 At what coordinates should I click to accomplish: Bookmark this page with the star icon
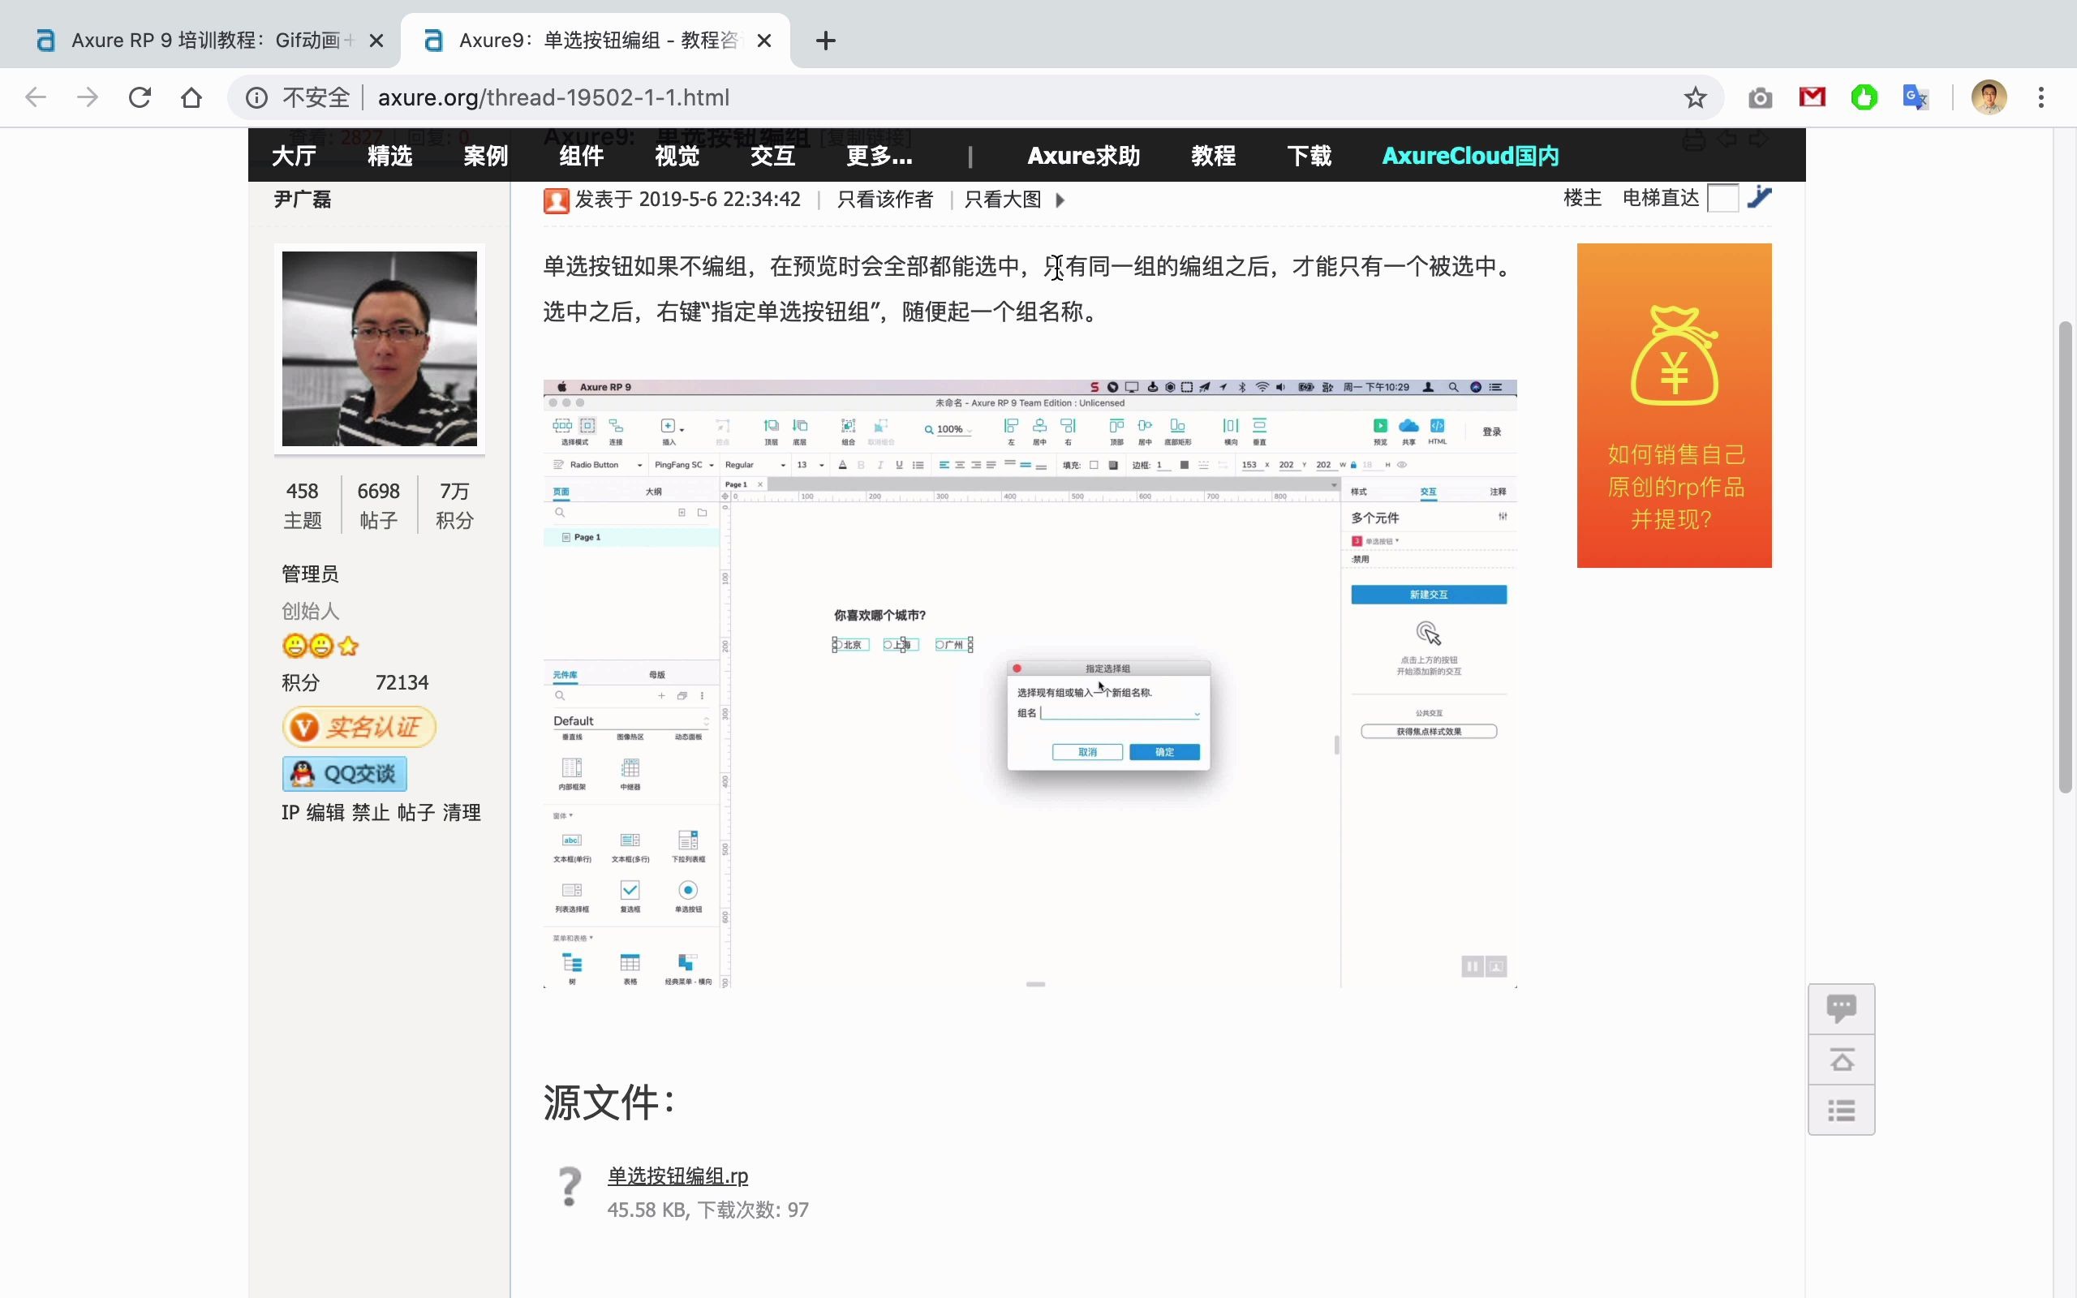[1694, 97]
